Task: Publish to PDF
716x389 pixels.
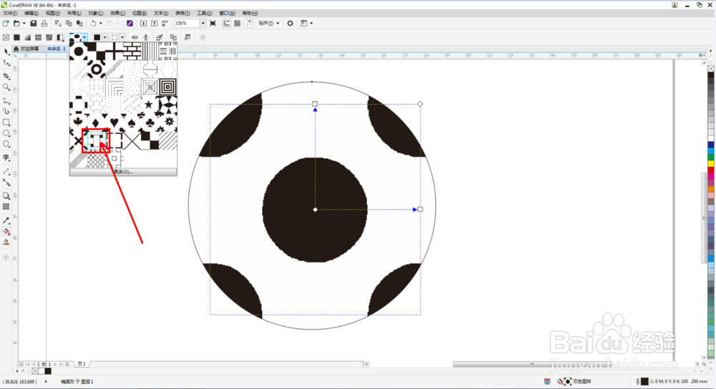Action: coord(165,24)
